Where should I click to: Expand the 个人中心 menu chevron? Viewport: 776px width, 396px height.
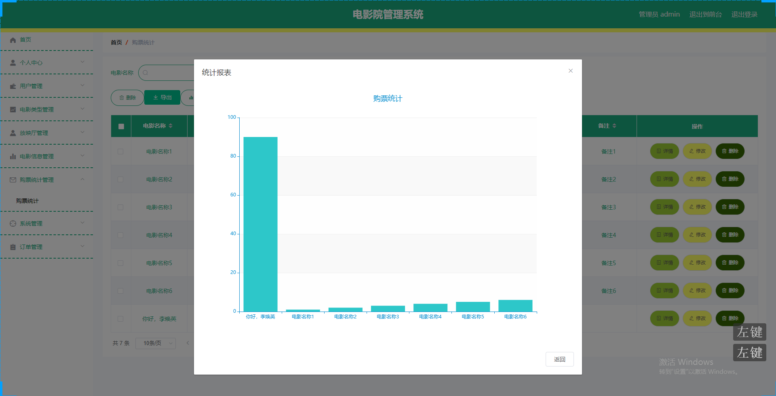[82, 62]
